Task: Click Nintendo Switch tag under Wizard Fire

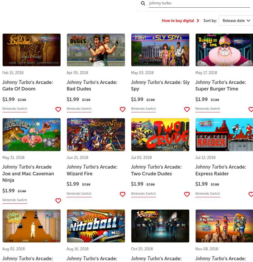Action: [79, 194]
